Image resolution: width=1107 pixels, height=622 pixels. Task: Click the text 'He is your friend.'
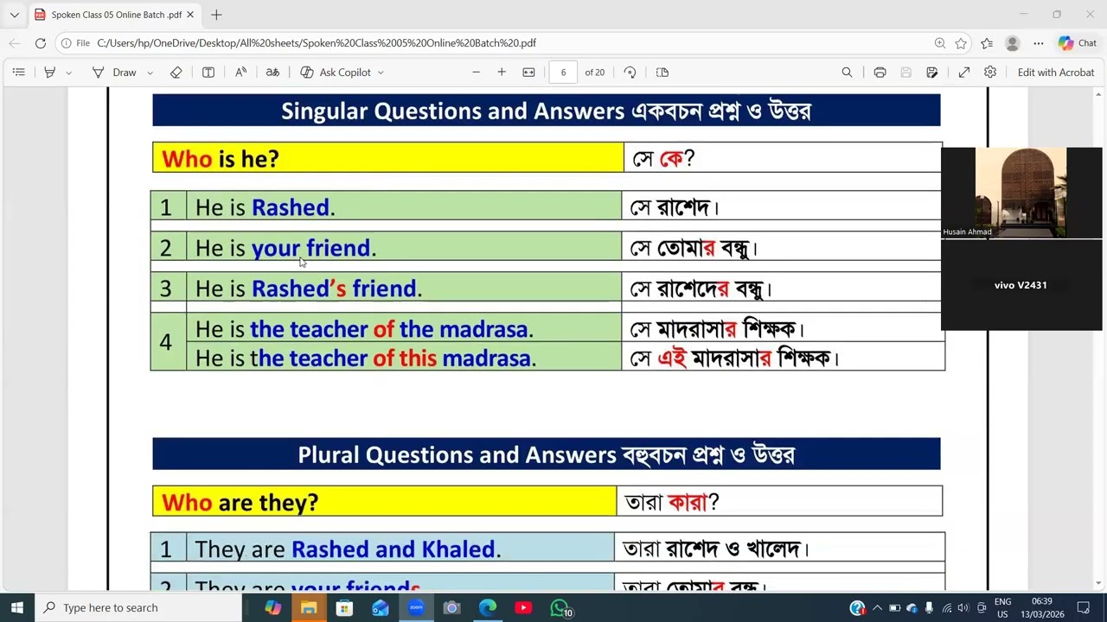click(x=285, y=248)
